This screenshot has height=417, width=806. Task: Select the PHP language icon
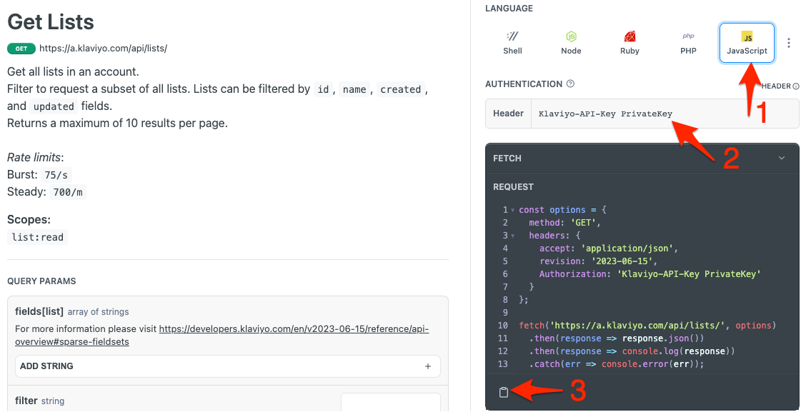click(x=688, y=41)
